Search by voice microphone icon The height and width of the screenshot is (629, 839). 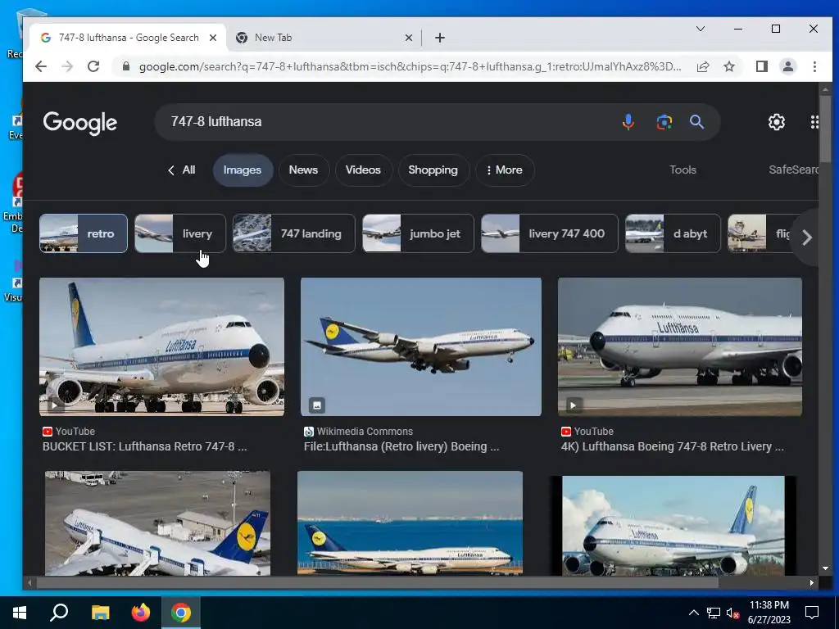(628, 122)
